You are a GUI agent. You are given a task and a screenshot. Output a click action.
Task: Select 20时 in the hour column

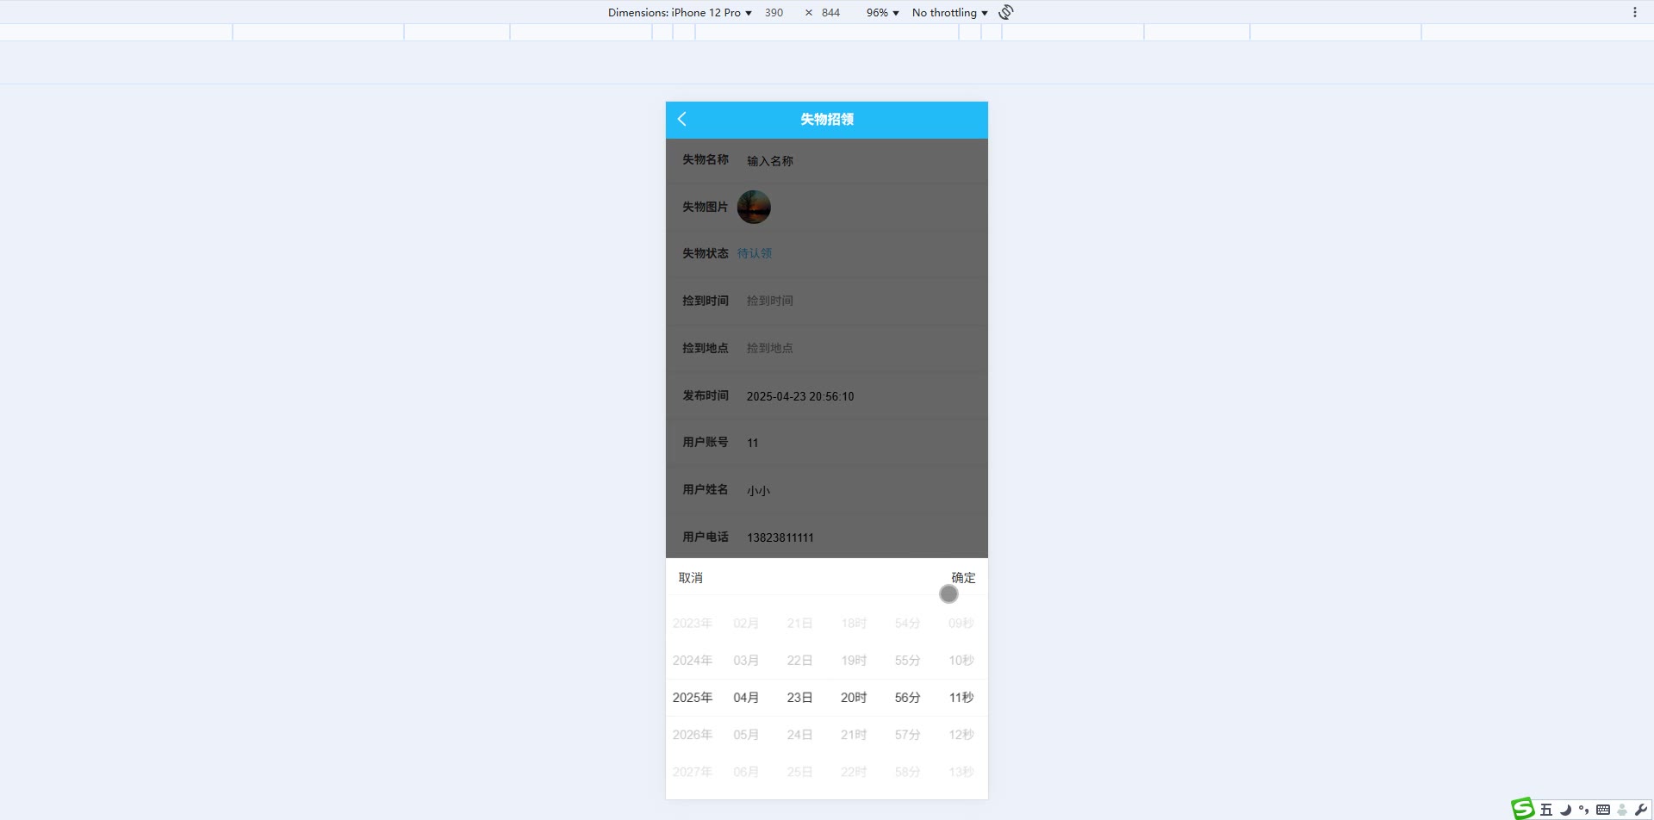(x=854, y=698)
